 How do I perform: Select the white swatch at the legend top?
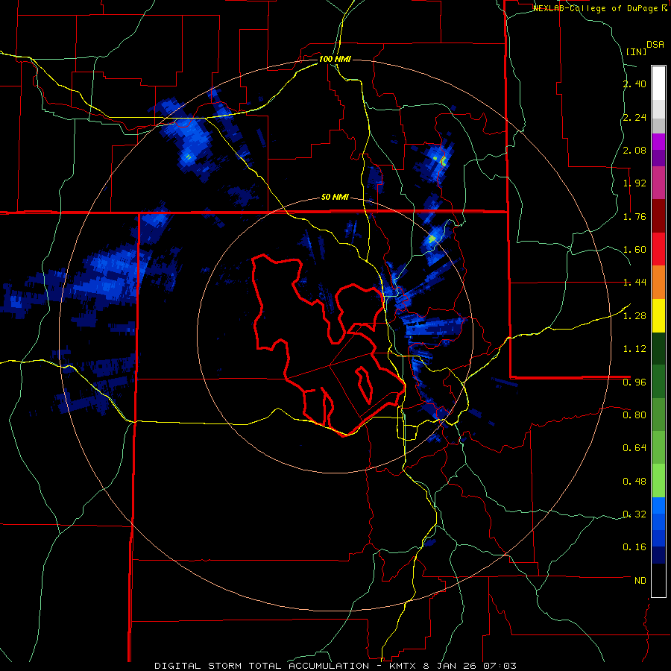(x=658, y=84)
